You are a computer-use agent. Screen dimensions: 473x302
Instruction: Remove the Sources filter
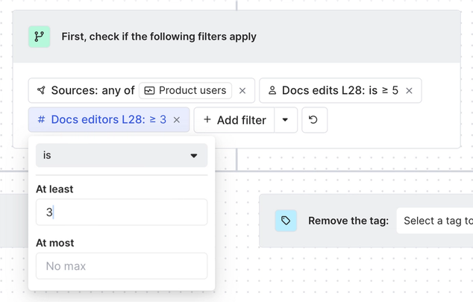point(242,91)
